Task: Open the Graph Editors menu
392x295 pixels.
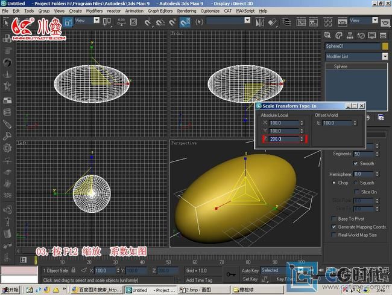Action: [x=160, y=11]
